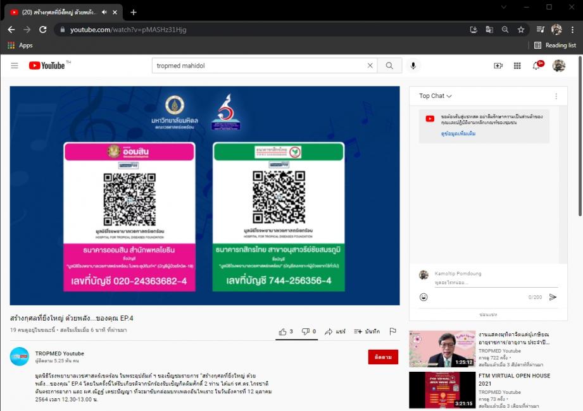This screenshot has width=583, height=411.
Task: Open the YouTube apps grid
Action: (517, 66)
